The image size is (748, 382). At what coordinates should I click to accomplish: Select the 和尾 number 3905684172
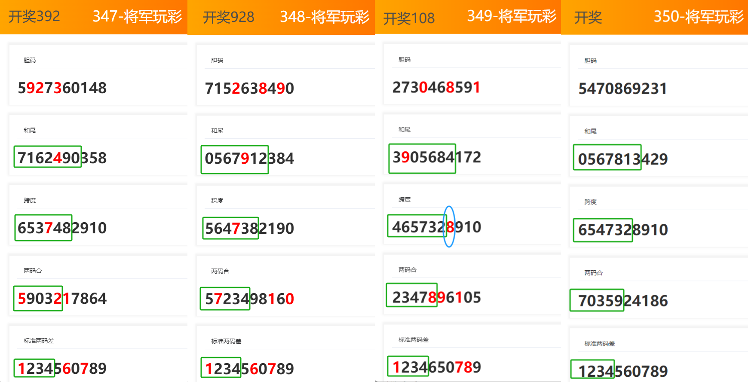point(437,157)
